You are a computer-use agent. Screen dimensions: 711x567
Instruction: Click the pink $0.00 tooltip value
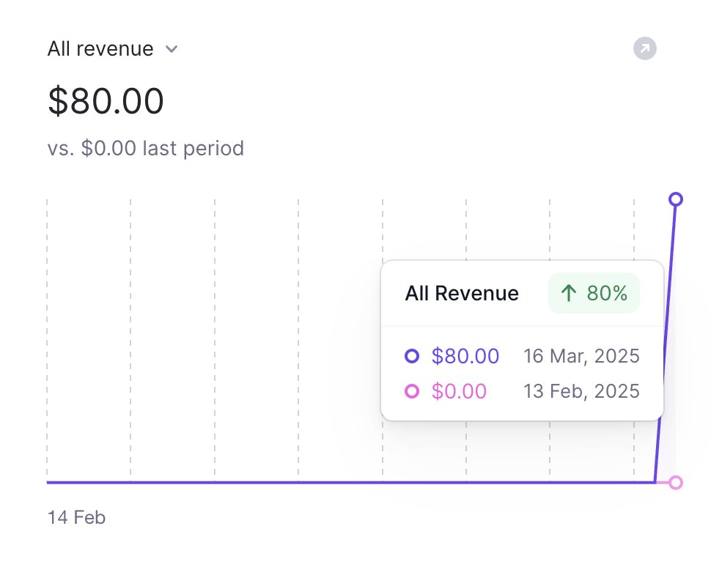[459, 391]
